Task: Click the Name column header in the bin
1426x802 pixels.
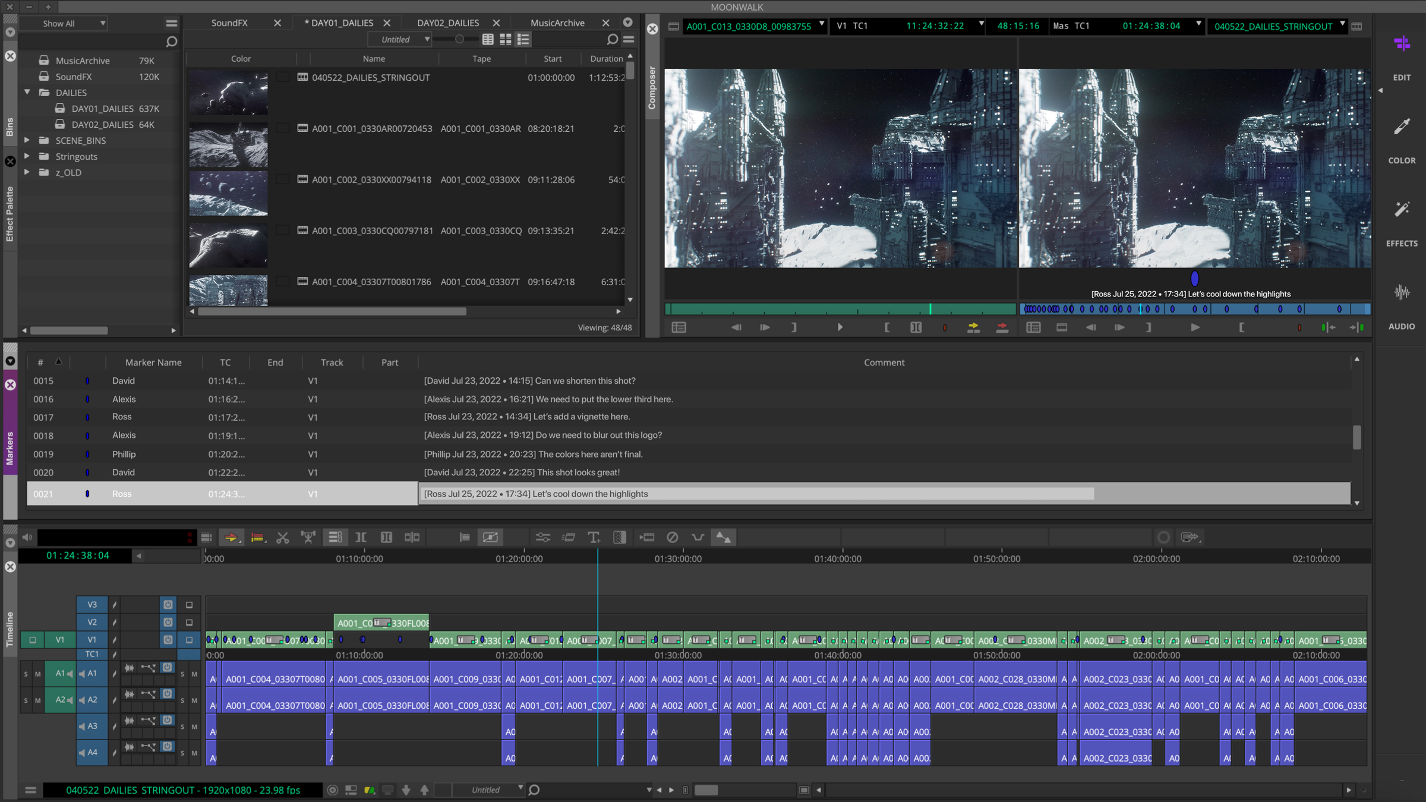Action: [x=374, y=58]
